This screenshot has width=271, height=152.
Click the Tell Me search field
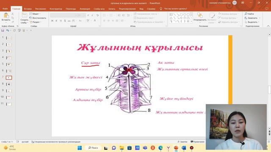point(175,8)
